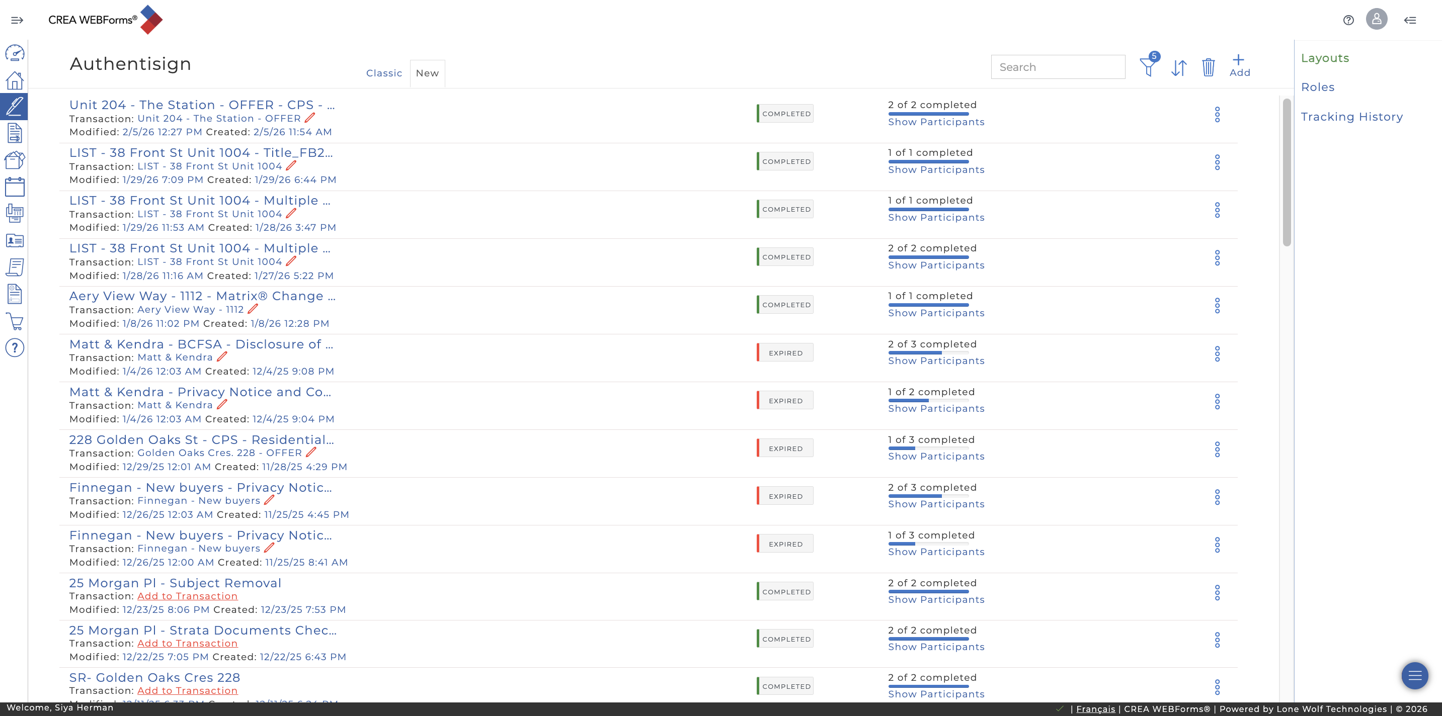Click the user profile avatar icon

(1376, 20)
